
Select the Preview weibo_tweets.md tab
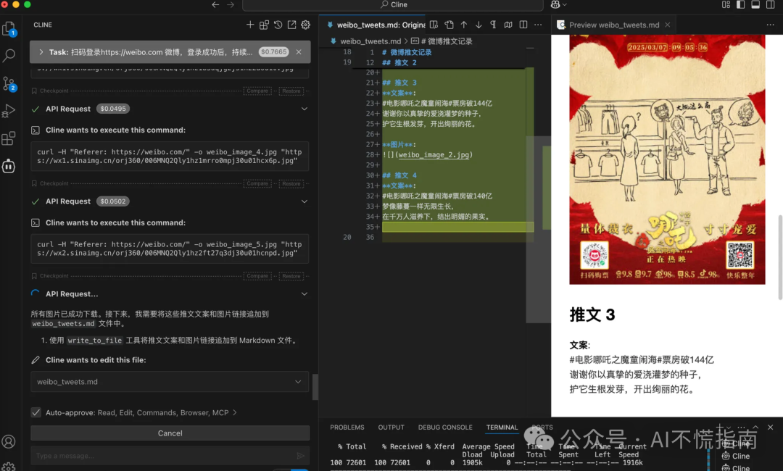click(x=614, y=25)
